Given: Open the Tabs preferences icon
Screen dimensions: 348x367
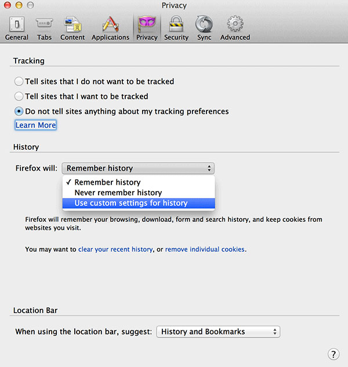Looking at the screenshot, I should click(x=45, y=23).
